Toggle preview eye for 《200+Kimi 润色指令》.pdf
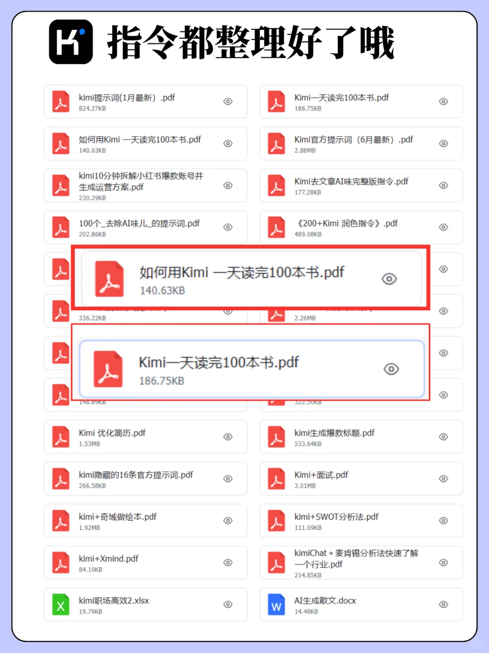The image size is (489, 653). [x=444, y=227]
